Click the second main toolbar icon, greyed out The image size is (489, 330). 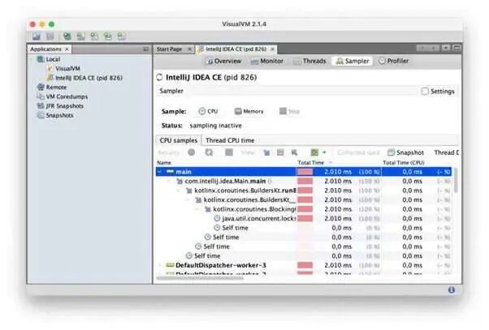click(50, 36)
